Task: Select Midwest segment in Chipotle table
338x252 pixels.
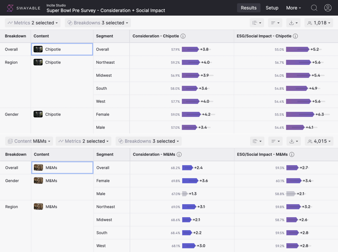Action: (x=104, y=75)
